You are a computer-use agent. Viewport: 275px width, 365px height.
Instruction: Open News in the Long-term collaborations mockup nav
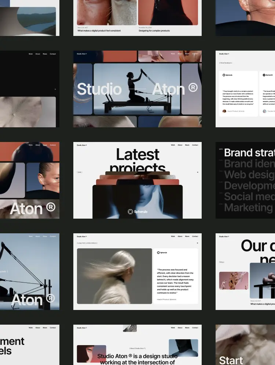[187, 236]
